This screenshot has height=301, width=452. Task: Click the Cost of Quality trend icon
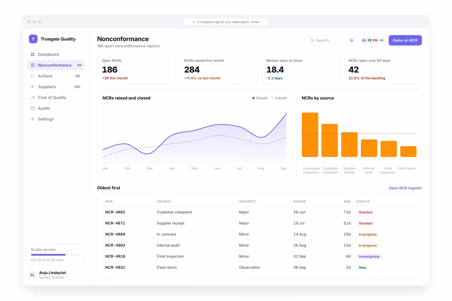(x=33, y=97)
